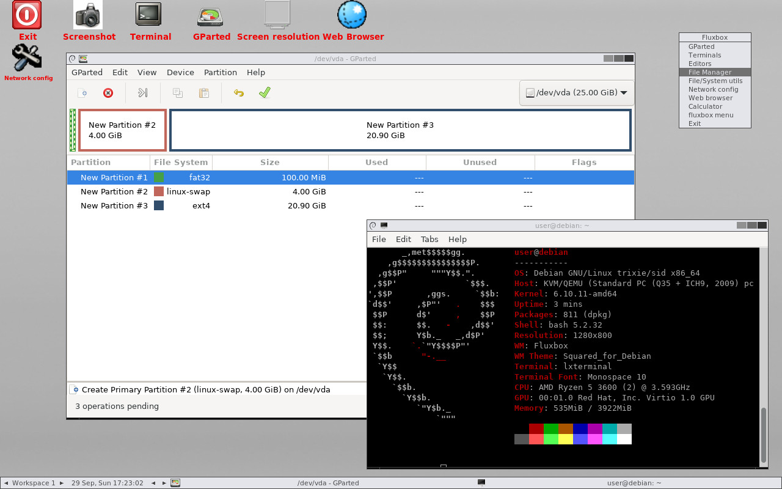Screen dimensions: 782x489
Task: Open Editors in the Fluxbox menu
Action: [715, 64]
